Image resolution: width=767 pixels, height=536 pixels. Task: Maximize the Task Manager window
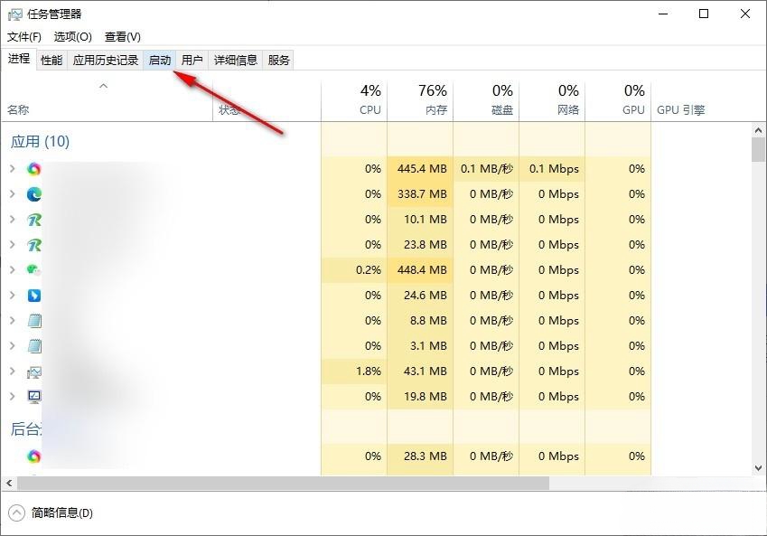pyautogui.click(x=704, y=14)
